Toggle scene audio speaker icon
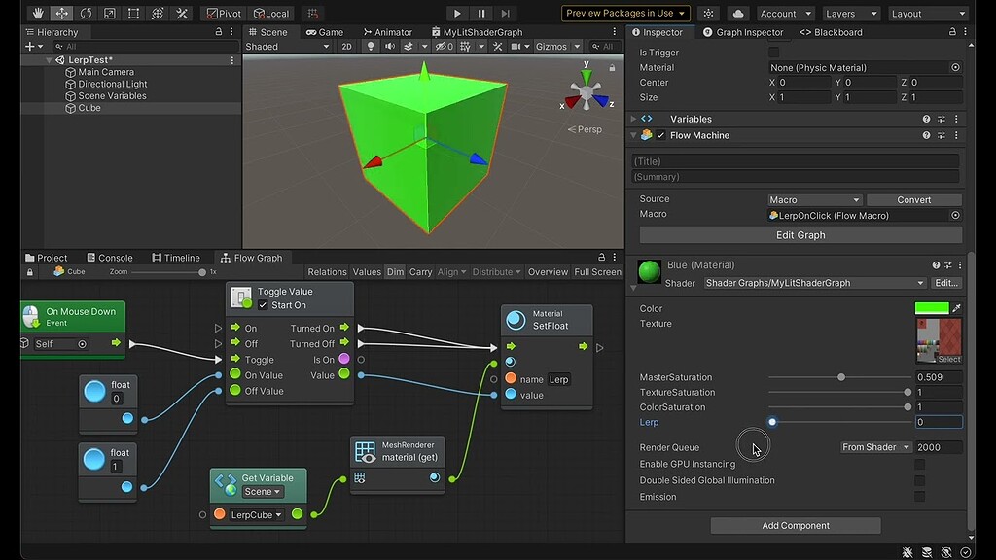Viewport: 996px width, 560px height. point(389,47)
